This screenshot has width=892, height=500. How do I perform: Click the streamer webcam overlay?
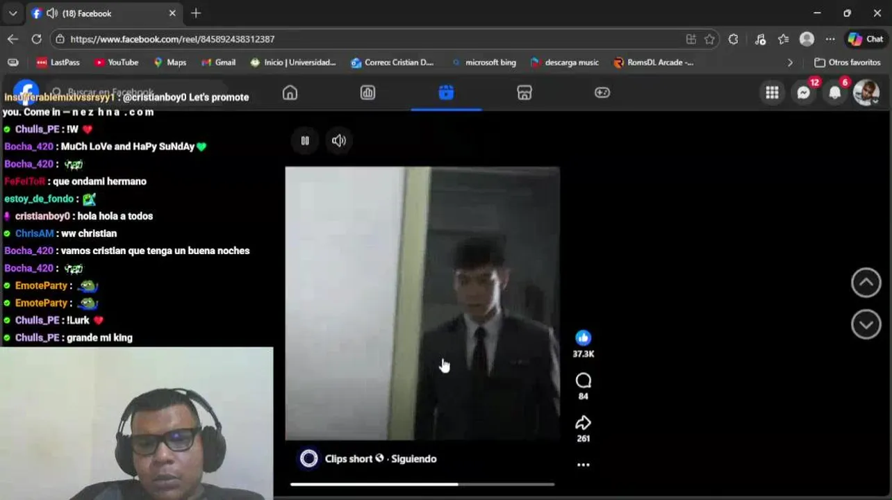(x=137, y=424)
